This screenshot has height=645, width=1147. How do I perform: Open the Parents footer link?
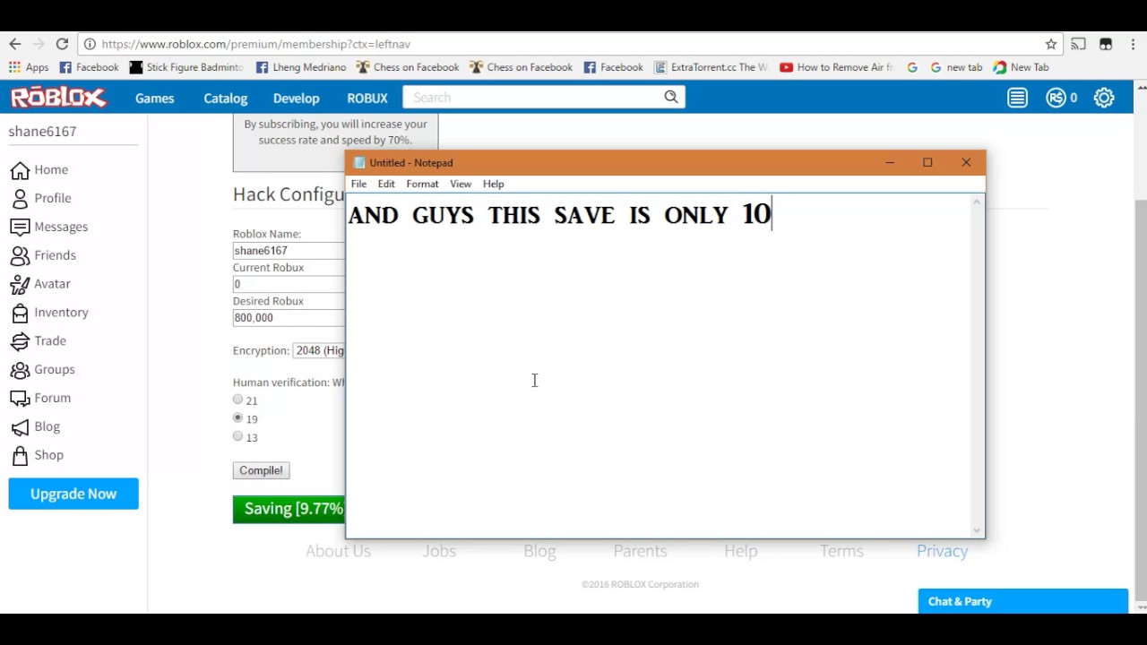[x=640, y=551]
